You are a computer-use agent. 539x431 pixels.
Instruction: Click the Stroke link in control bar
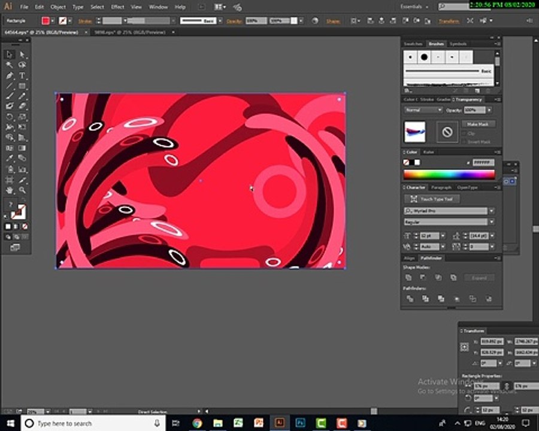coord(85,21)
